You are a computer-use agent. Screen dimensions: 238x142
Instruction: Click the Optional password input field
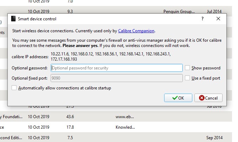117,68
